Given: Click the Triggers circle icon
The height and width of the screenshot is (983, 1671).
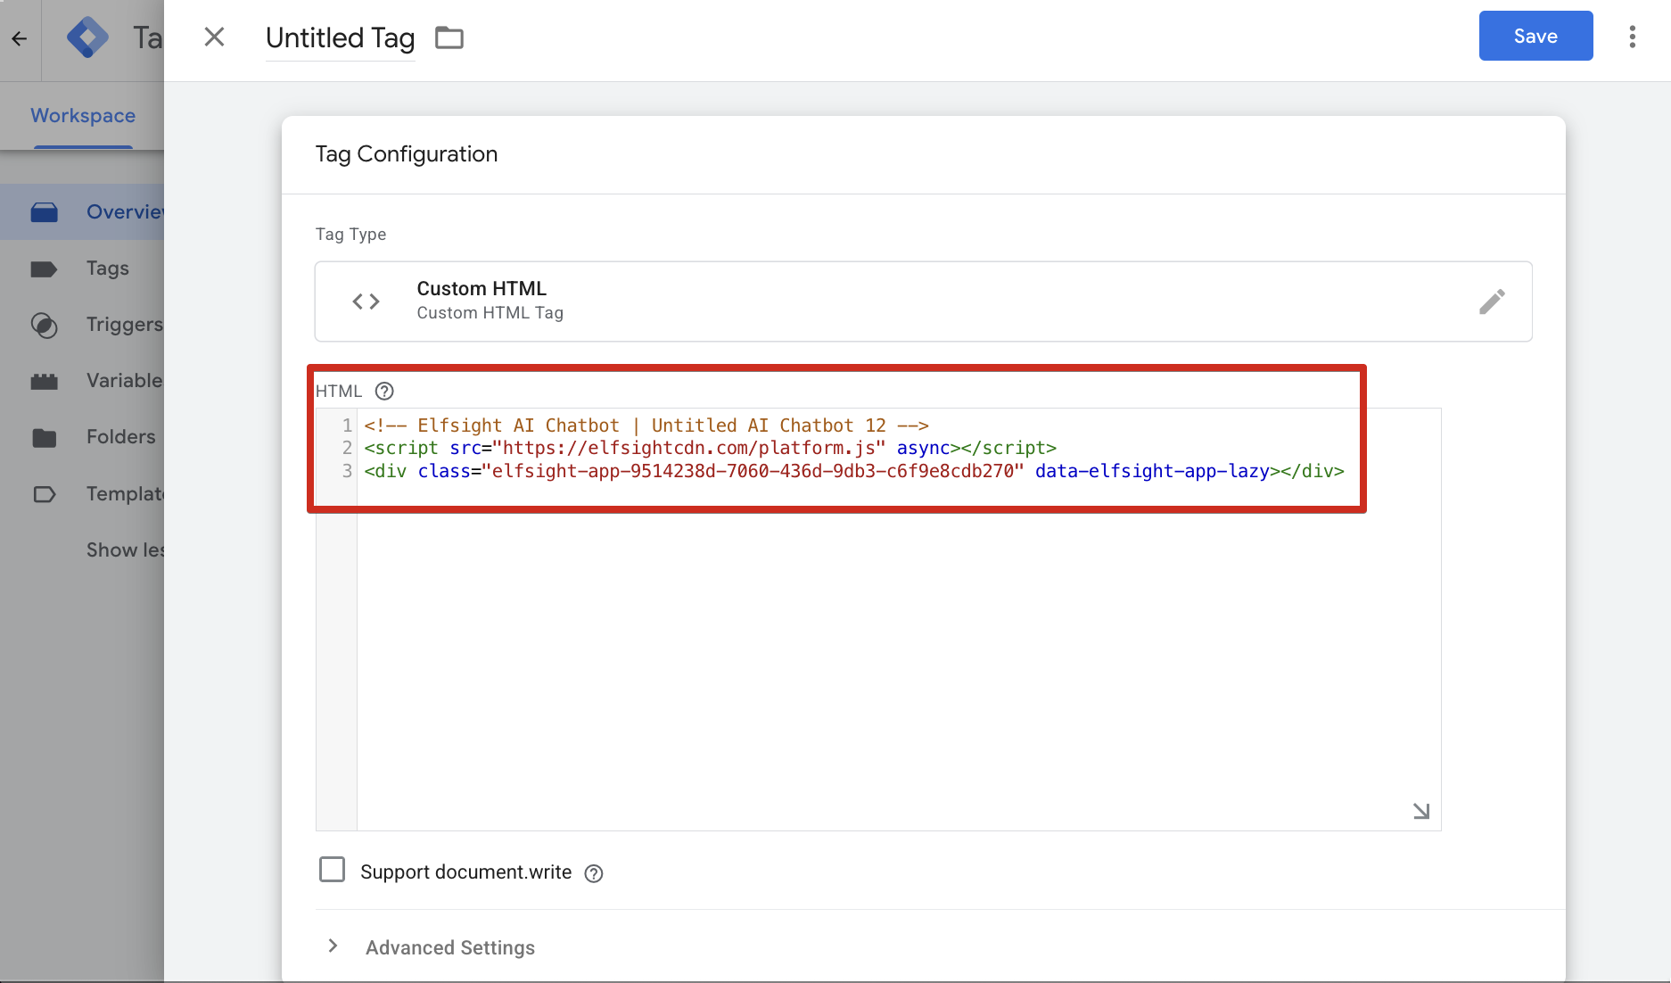Looking at the screenshot, I should point(45,325).
